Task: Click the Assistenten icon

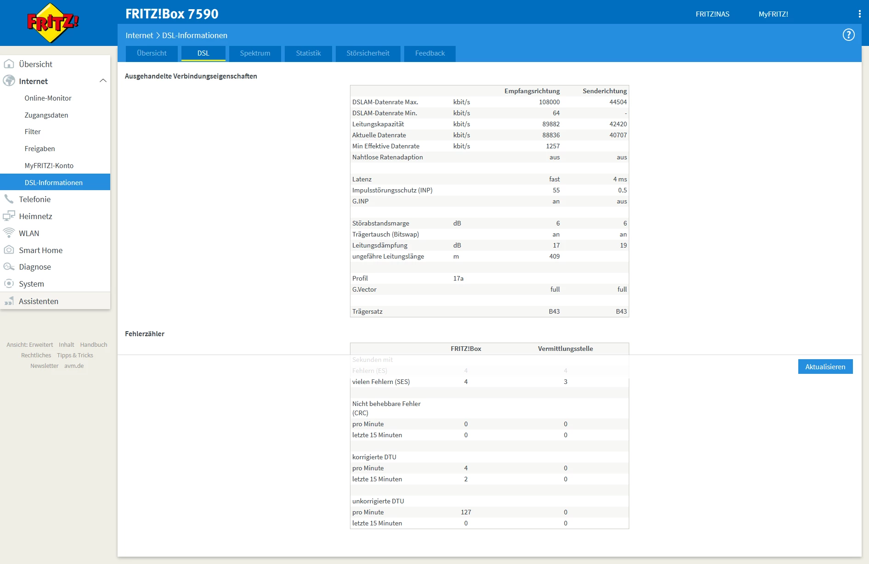Action: tap(9, 301)
